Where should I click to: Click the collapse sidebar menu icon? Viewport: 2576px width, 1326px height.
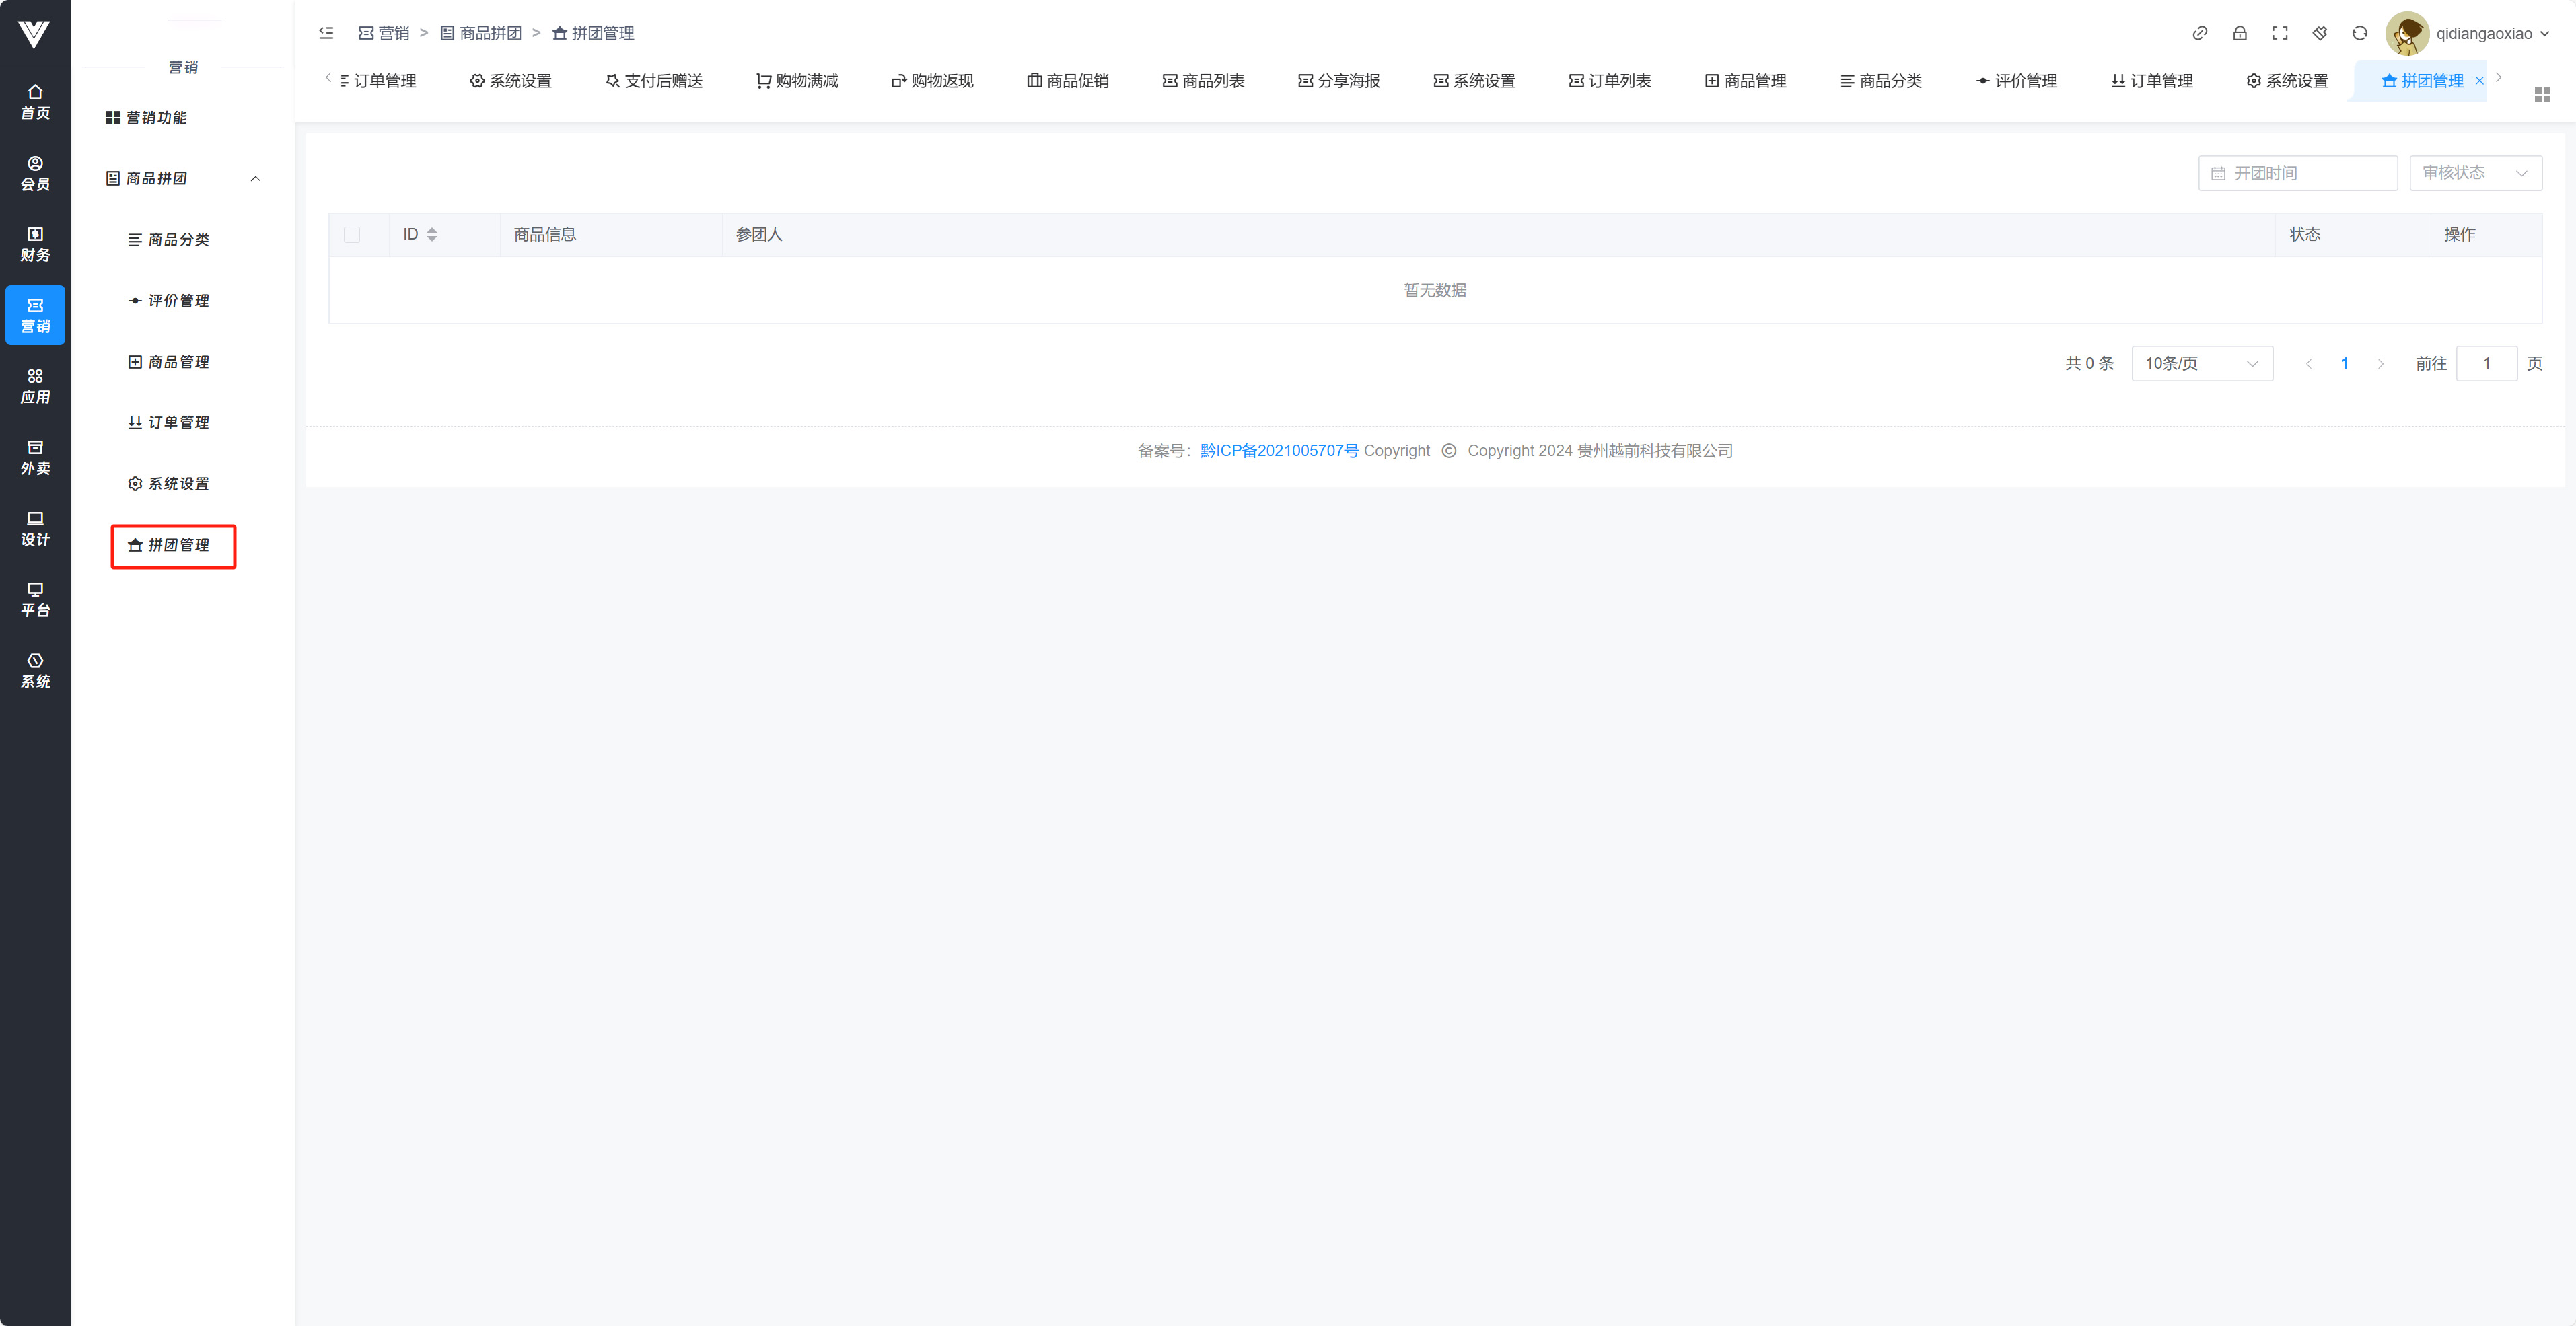[326, 33]
